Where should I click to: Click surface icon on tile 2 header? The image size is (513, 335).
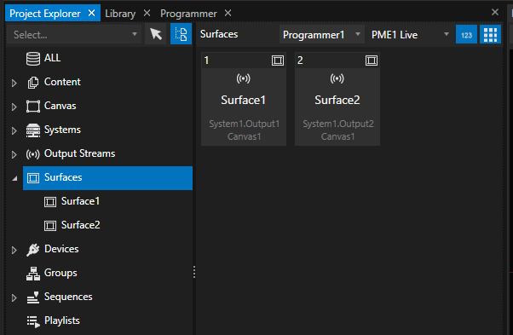(372, 61)
